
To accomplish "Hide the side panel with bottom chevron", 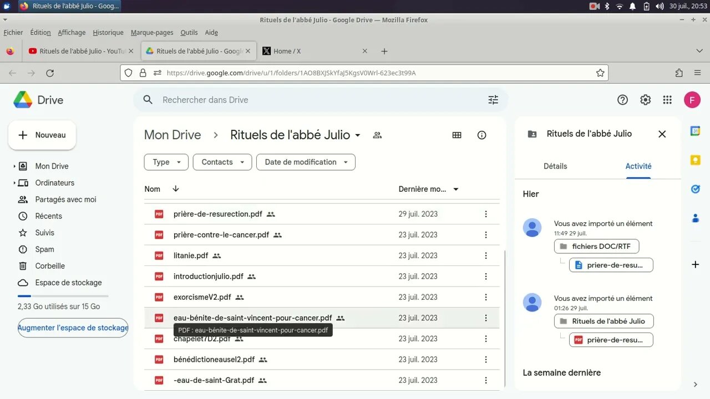I will (x=695, y=385).
